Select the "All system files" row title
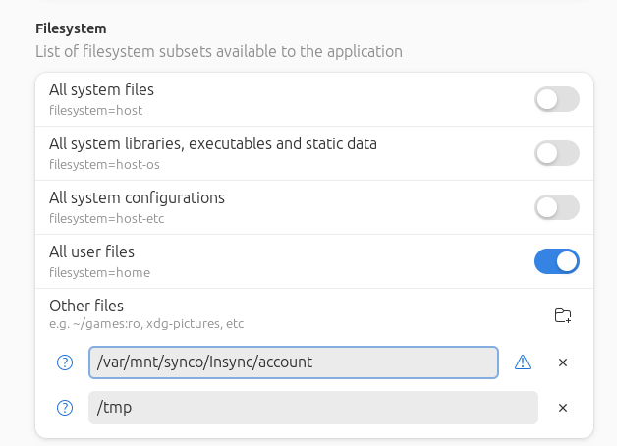The image size is (617, 446). (101, 90)
